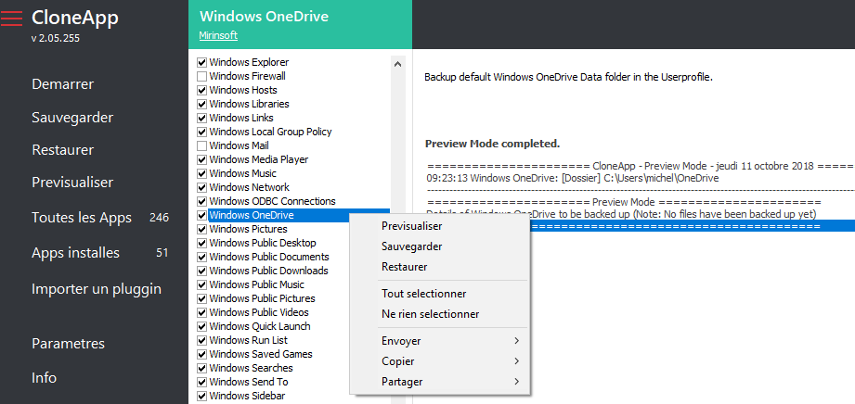The height and width of the screenshot is (404, 855).
Task: Uncheck the Windows OneDrive checkbox
Action: 201,215
